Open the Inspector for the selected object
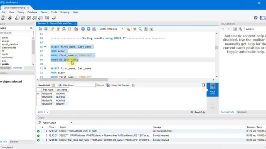This screenshot has width=266, height=149. (x=10, y=18)
